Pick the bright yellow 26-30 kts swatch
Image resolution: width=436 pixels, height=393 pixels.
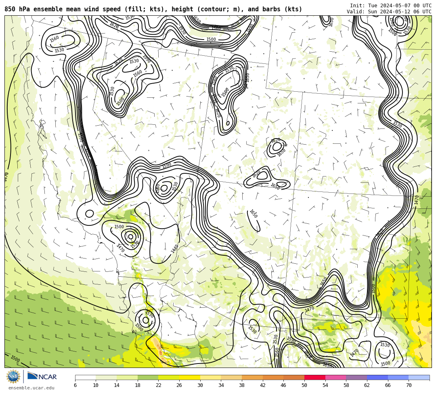[x=190, y=377]
